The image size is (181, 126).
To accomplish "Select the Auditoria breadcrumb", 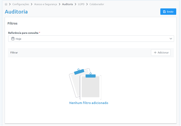I will (67, 4).
